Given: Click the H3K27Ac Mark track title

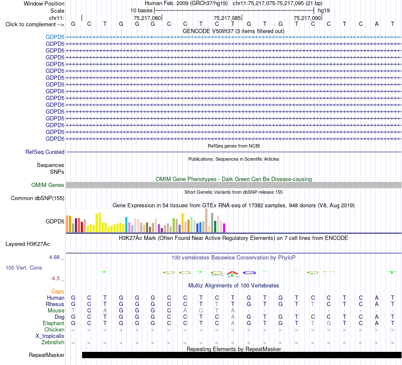Looking at the screenshot, I should click(233, 238).
